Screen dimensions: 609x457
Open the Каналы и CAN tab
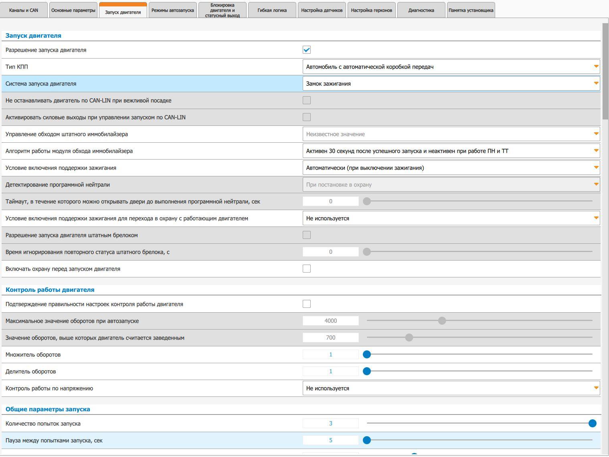[24, 10]
